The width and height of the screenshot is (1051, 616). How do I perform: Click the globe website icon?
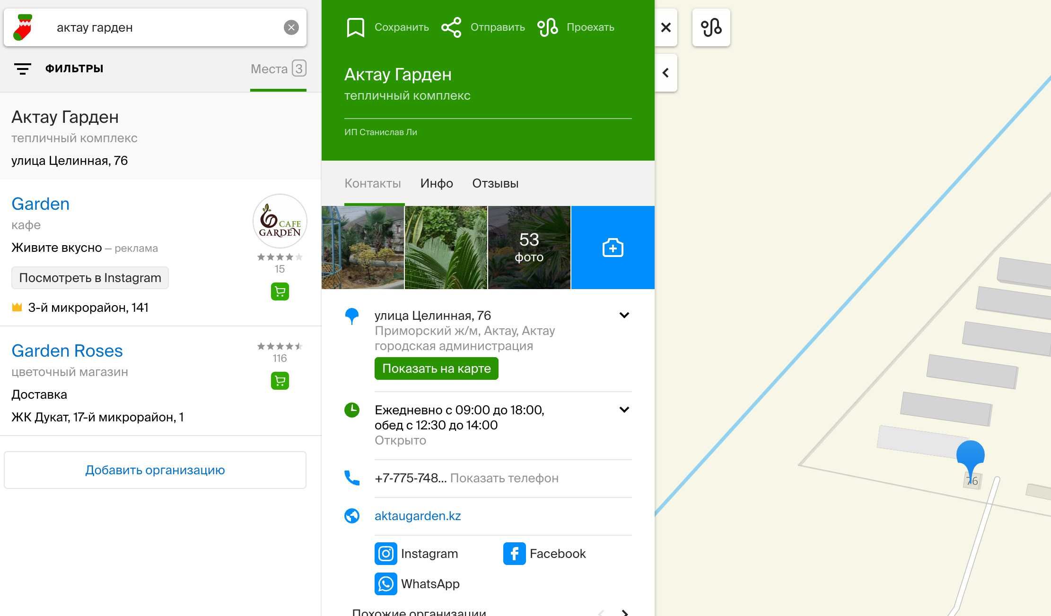click(x=352, y=516)
